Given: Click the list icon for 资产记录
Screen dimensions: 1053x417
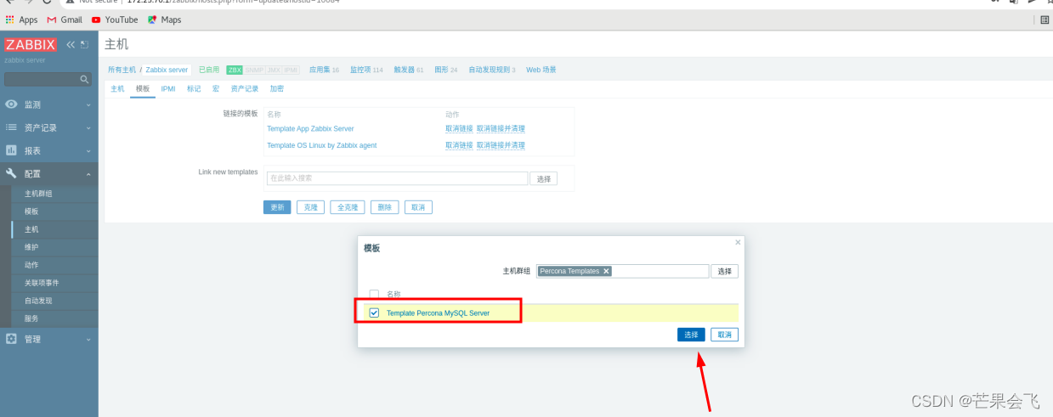Looking at the screenshot, I should pyautogui.click(x=12, y=127).
